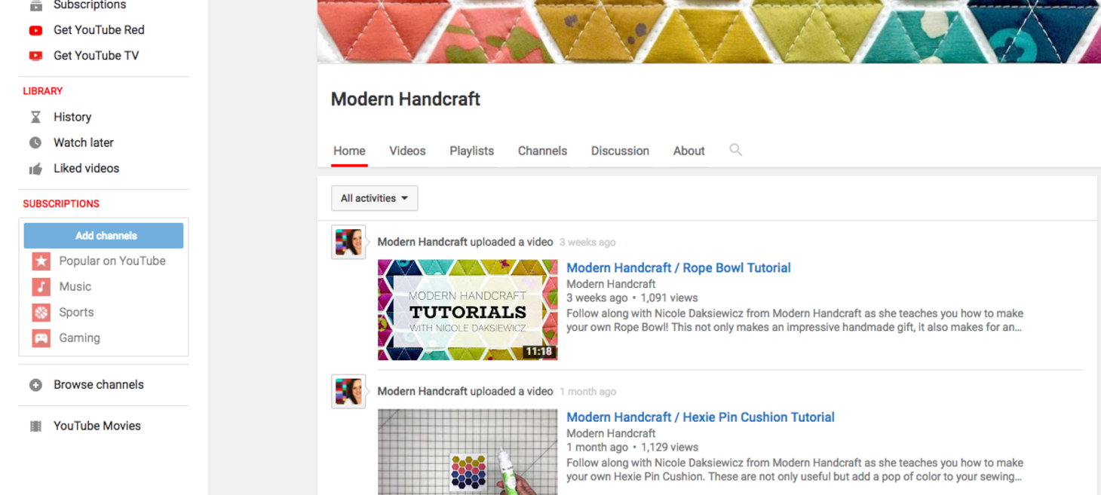The width and height of the screenshot is (1101, 495).
Task: Click the Browse channels plus icon
Action: (35, 385)
